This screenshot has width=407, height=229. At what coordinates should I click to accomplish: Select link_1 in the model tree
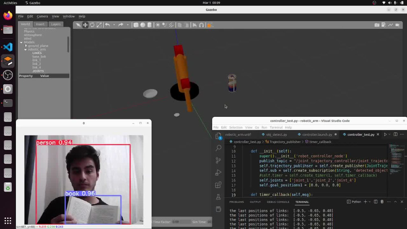(36, 60)
